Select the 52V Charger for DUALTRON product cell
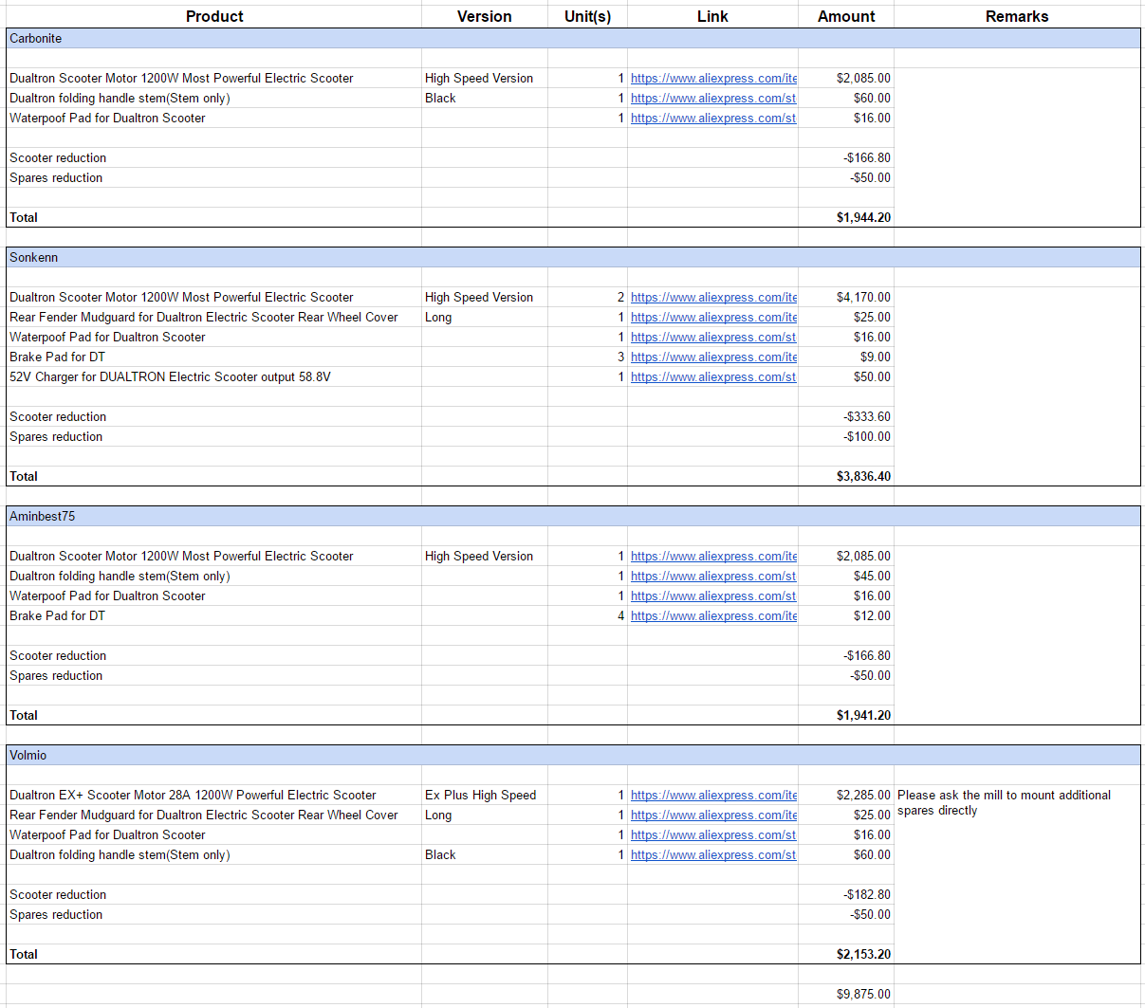The width and height of the screenshot is (1145, 1008). click(x=214, y=376)
